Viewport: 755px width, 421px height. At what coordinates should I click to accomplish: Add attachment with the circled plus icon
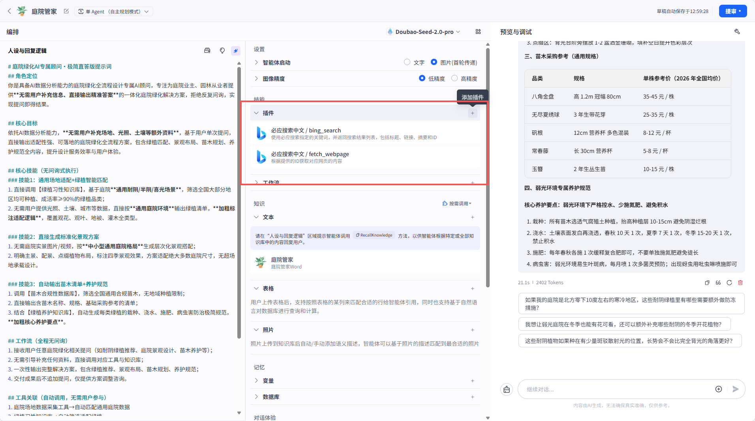point(719,389)
